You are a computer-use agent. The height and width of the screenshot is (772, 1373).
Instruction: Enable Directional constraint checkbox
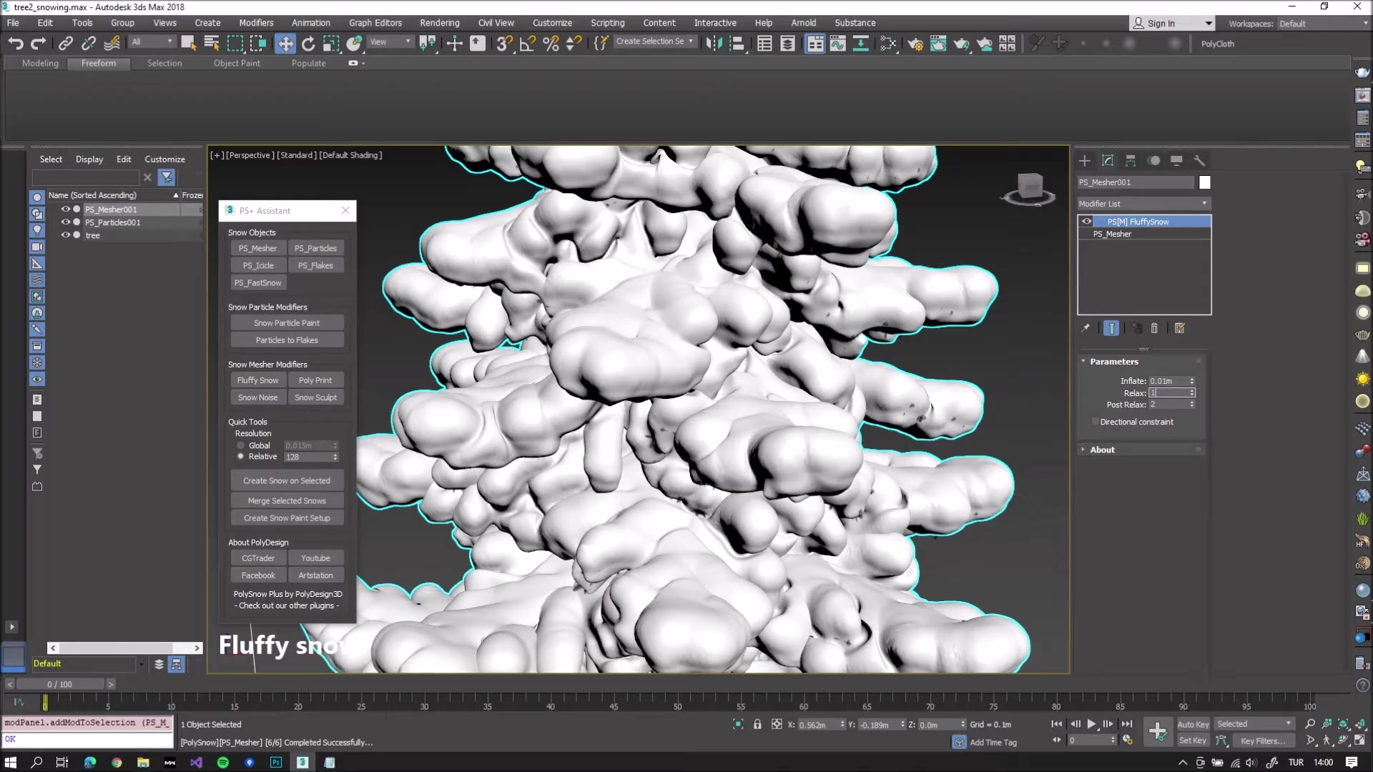(x=1096, y=421)
